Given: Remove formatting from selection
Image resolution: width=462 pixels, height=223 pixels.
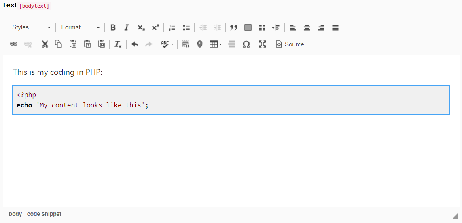Looking at the screenshot, I should (x=118, y=44).
